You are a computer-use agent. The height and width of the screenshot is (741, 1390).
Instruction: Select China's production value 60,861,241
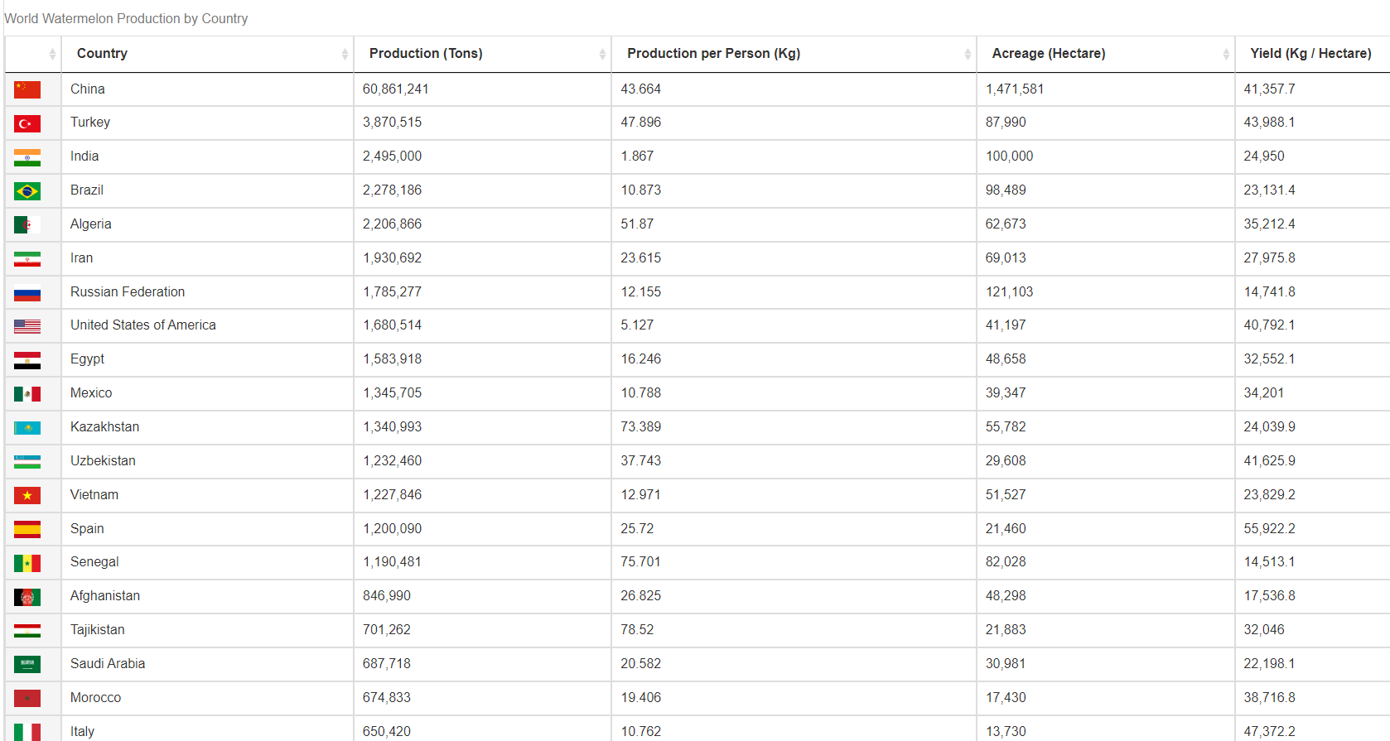(x=395, y=89)
